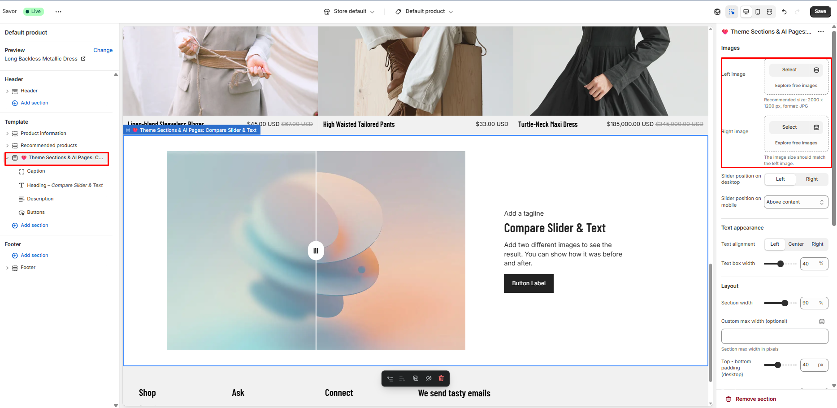Open the Default product template dropdown
Image resolution: width=837 pixels, height=408 pixels.
(x=424, y=12)
